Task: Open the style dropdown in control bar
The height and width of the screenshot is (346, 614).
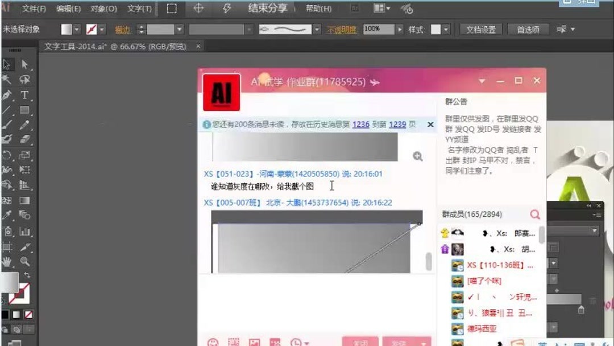Action: (x=445, y=29)
